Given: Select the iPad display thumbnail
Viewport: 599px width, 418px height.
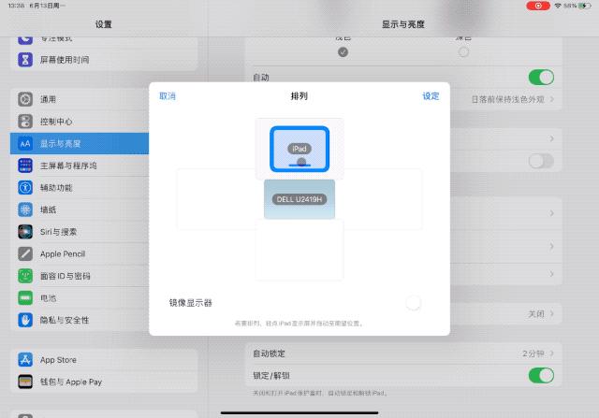Looking at the screenshot, I should click(299, 149).
